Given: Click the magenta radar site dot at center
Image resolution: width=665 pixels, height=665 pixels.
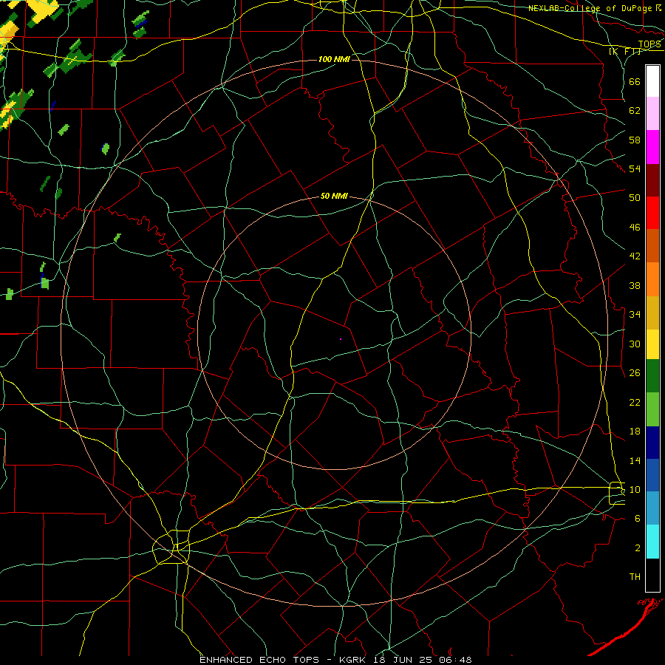Looking at the screenshot, I should [341, 339].
